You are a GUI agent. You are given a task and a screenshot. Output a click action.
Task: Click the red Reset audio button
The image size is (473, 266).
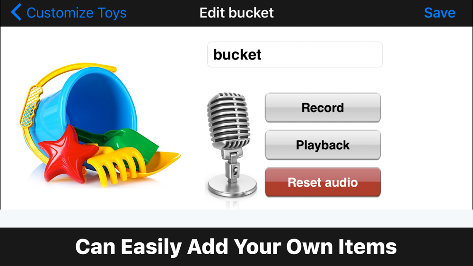[323, 182]
